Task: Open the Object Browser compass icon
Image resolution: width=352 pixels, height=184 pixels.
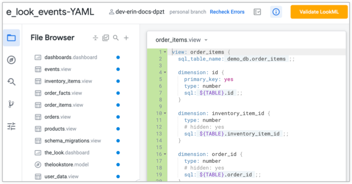Action: click(11, 60)
